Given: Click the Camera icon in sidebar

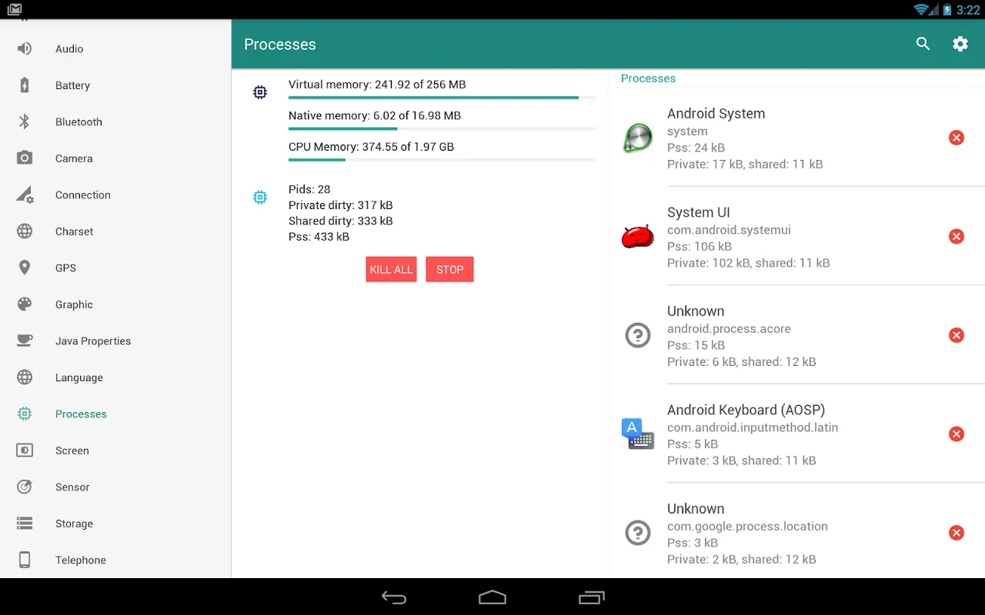Looking at the screenshot, I should 25,158.
